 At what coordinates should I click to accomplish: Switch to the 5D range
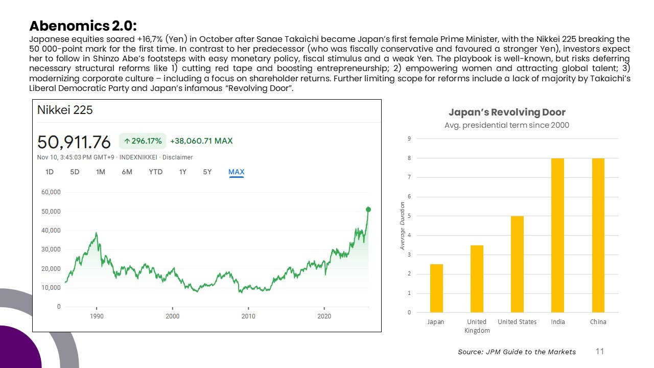(75, 172)
